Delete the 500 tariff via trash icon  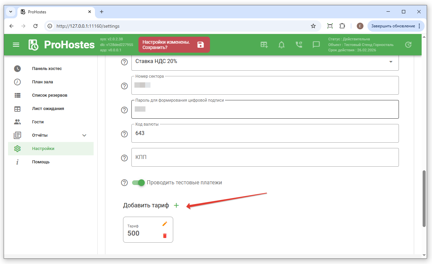(165, 236)
